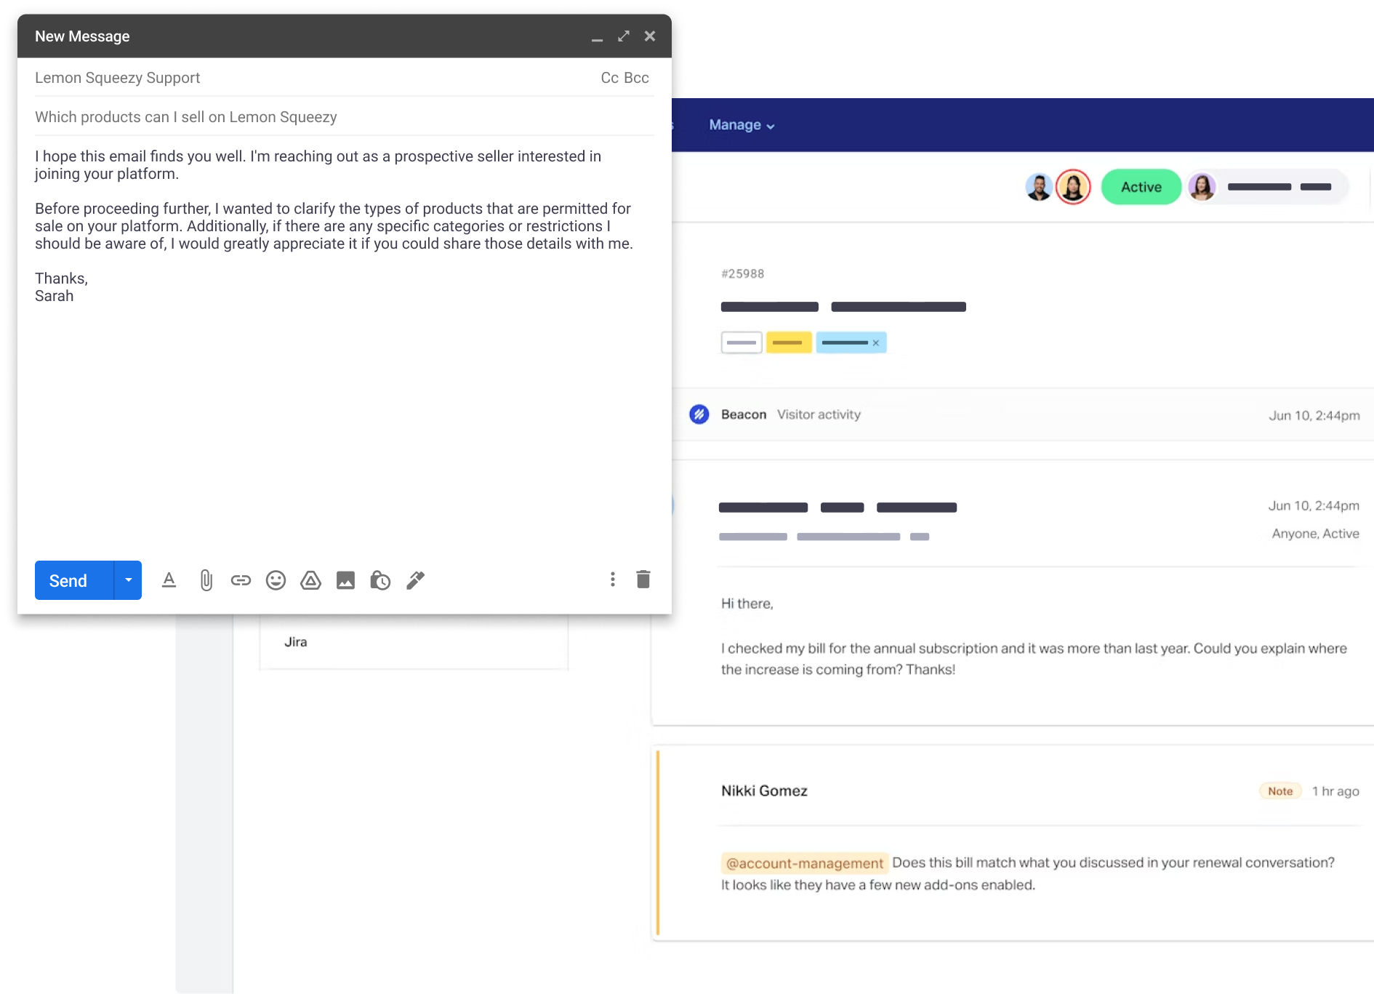Click the recipient field Lemon Squeezy Support
This screenshot has height=994, width=1374.
pos(118,78)
